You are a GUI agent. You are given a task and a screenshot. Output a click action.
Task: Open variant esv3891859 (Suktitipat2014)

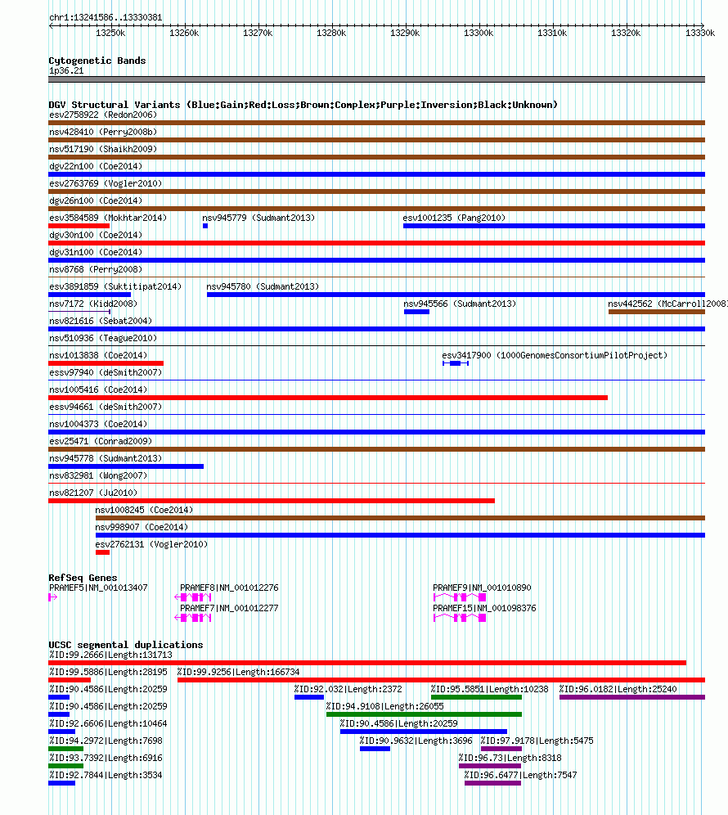(x=89, y=295)
